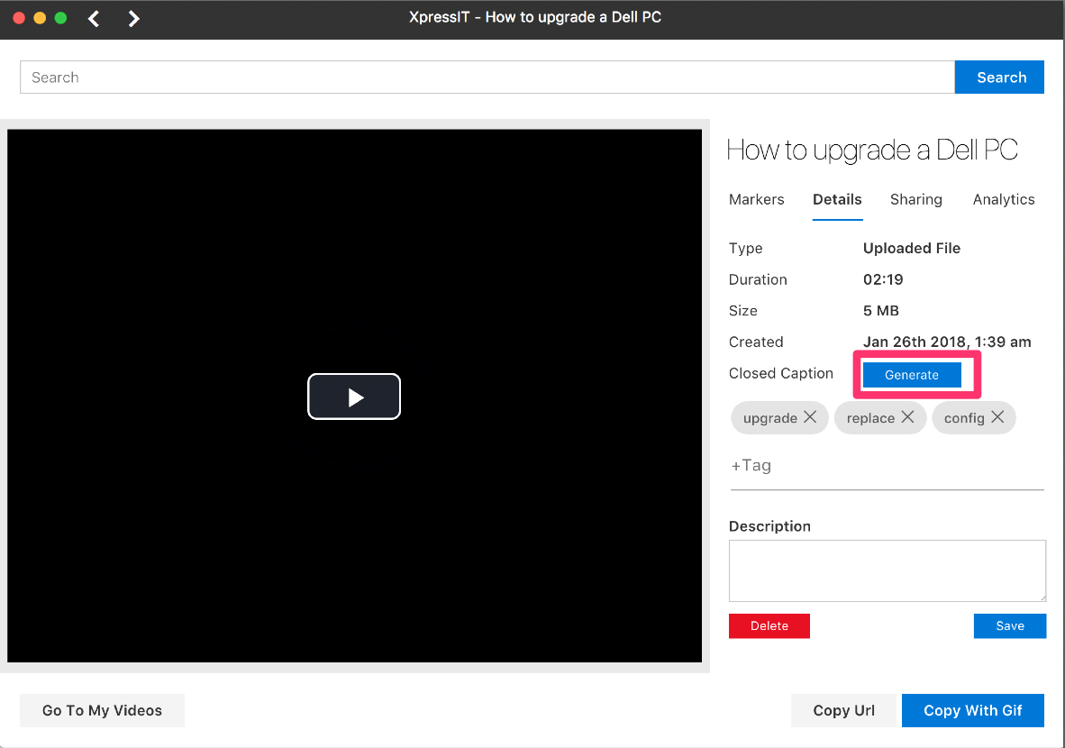Save the video details

click(x=1009, y=625)
